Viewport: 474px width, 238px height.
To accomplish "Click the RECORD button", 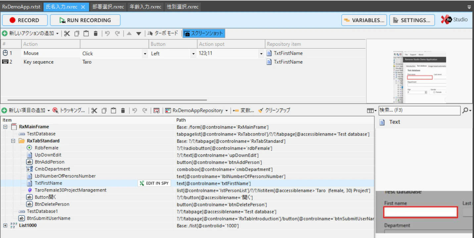I will (x=25, y=20).
